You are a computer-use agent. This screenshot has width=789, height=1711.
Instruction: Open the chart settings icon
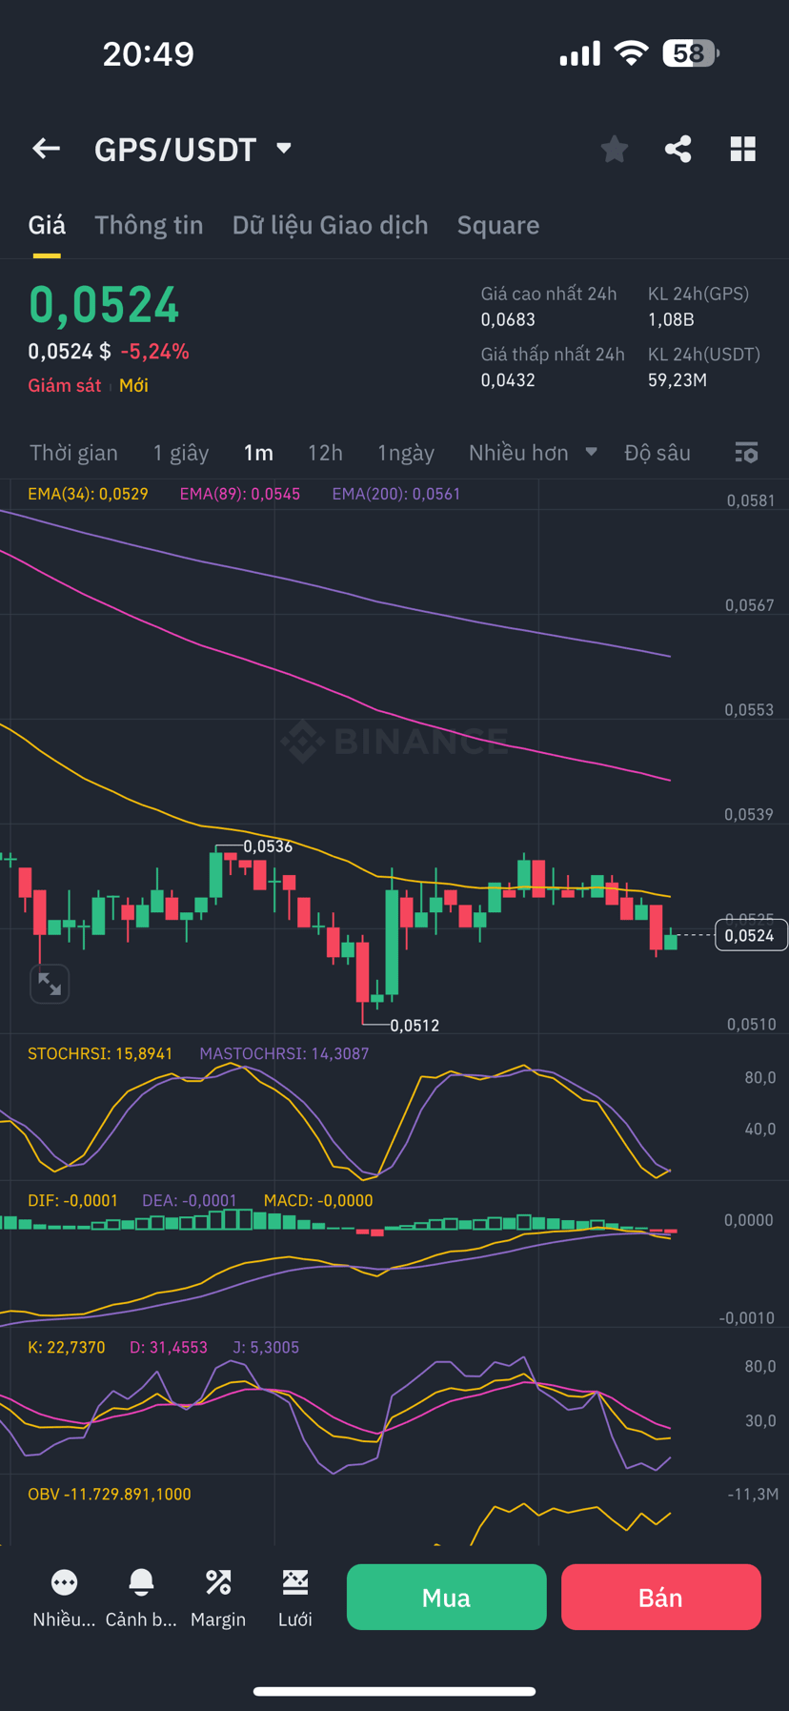click(746, 453)
